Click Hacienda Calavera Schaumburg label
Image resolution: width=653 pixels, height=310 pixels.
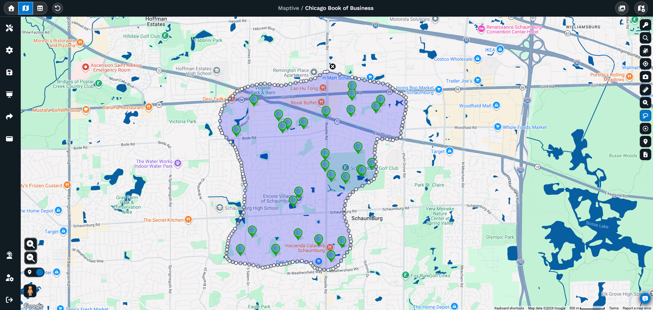305,248
